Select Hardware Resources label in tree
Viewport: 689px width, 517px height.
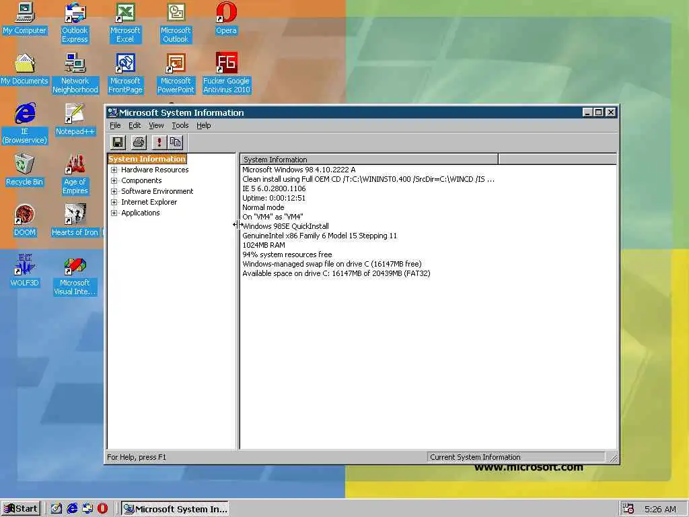pos(155,170)
